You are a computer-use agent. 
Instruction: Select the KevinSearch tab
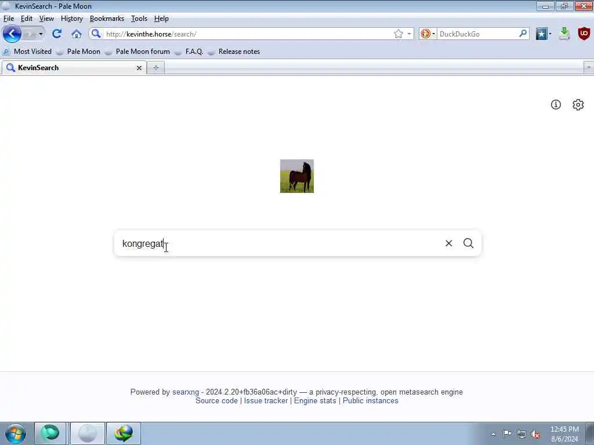[74, 68]
